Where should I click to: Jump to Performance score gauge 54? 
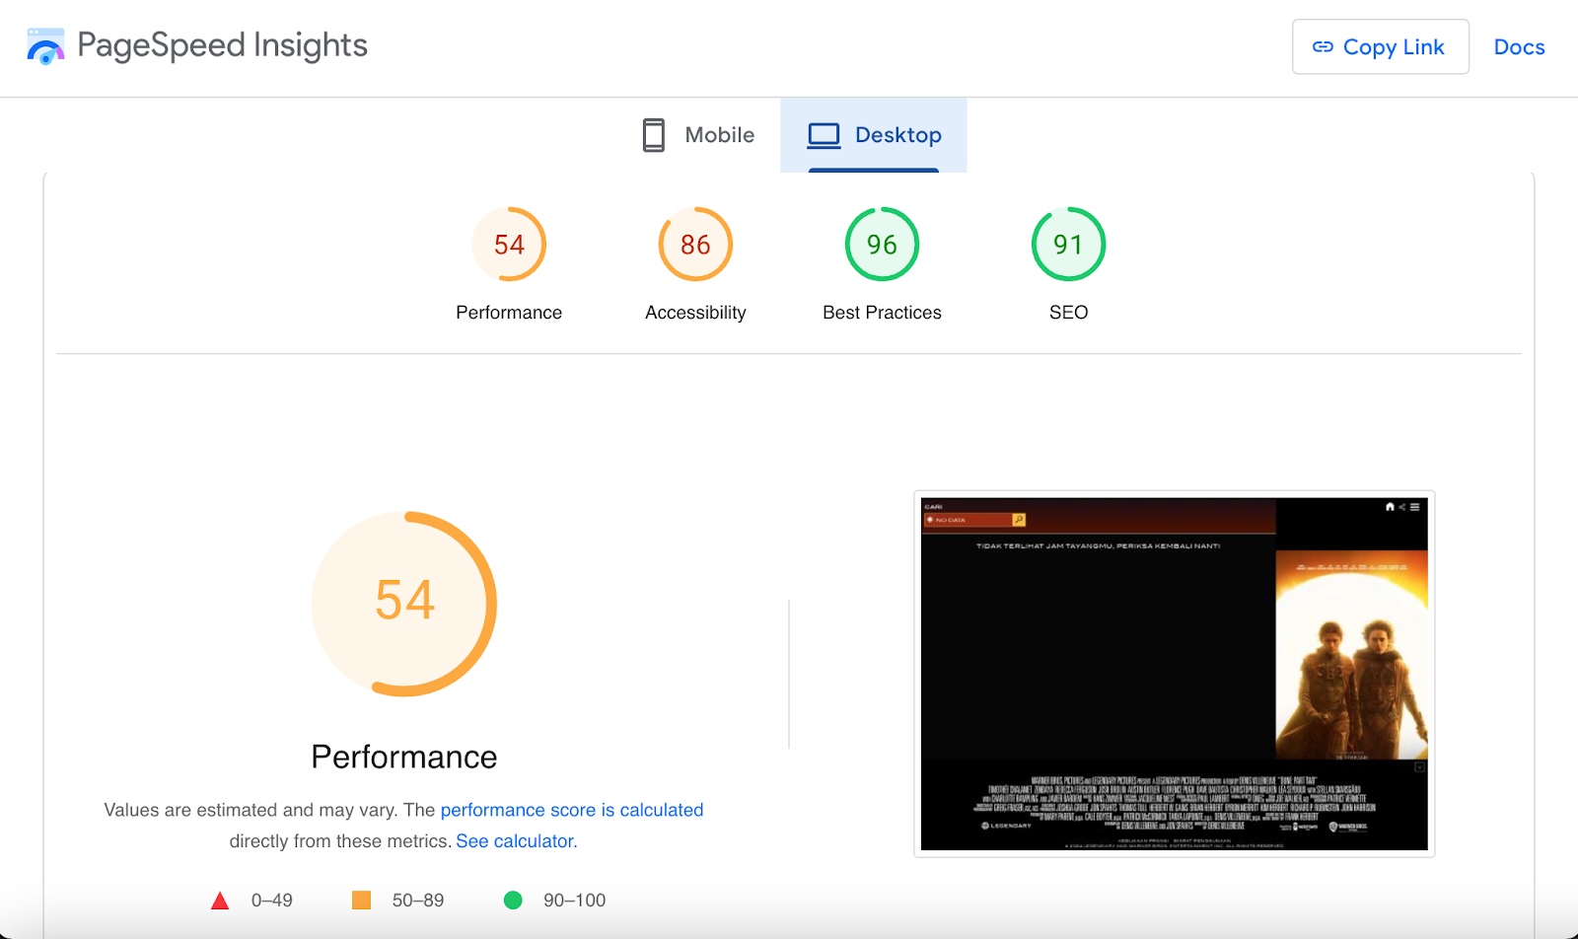coord(509,244)
